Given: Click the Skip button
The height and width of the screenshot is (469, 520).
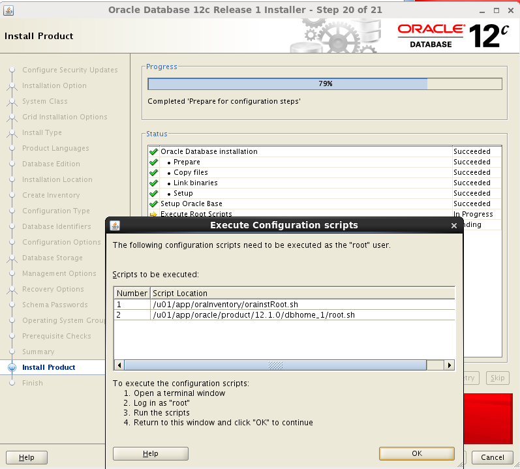Looking at the screenshot, I should click(x=497, y=378).
